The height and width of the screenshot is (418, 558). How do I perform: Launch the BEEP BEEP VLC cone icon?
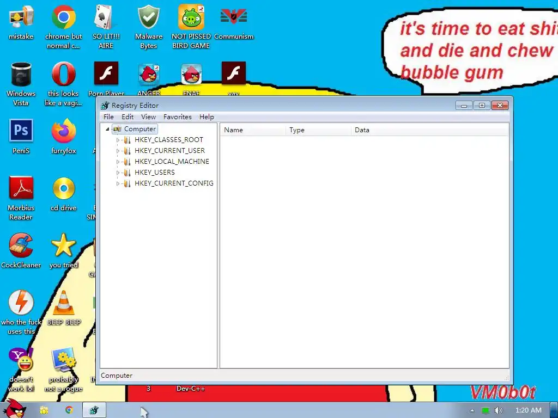63,308
